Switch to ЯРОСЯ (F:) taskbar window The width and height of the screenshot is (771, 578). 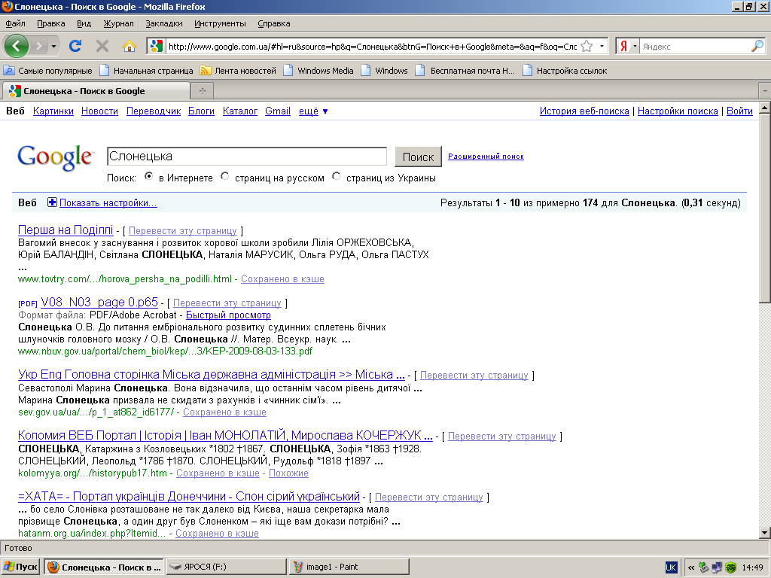226,567
